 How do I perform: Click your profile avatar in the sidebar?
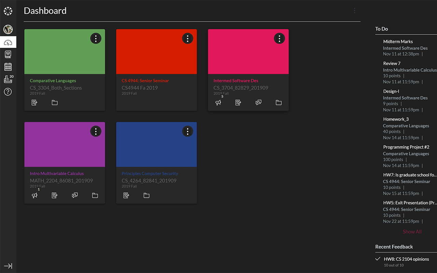[x=8, y=29]
